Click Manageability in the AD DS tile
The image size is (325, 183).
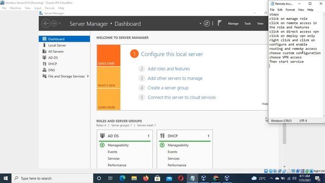pos(118,145)
